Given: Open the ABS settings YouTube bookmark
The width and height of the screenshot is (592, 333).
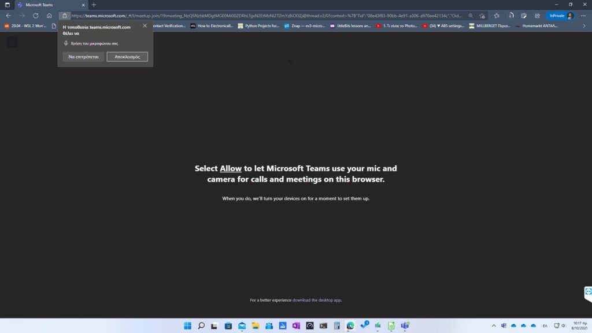Looking at the screenshot, I should click(x=443, y=25).
